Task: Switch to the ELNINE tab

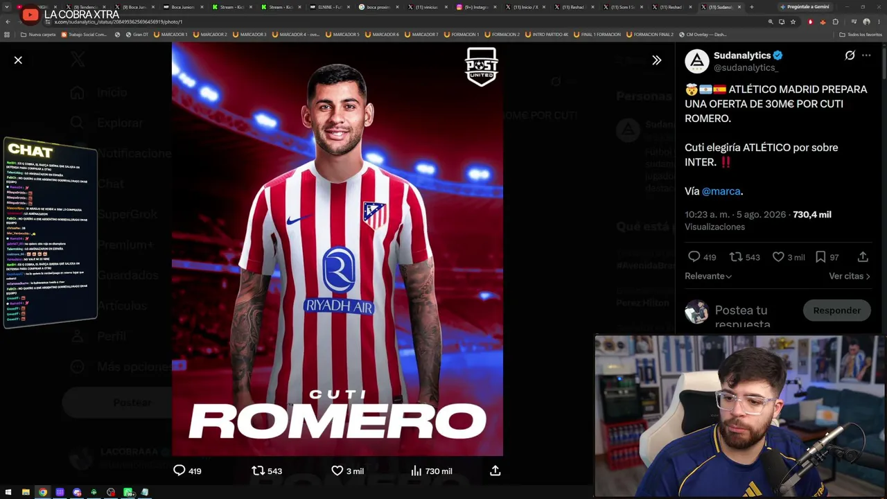Action: [x=331, y=7]
